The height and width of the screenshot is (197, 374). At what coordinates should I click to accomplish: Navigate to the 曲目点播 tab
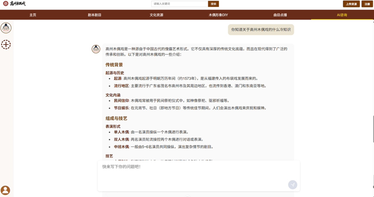280,15
